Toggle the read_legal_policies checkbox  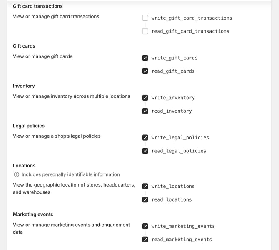click(x=145, y=151)
